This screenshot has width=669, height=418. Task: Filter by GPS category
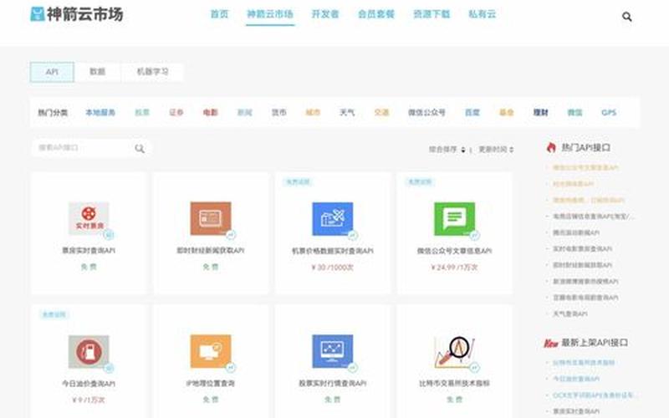(x=609, y=113)
